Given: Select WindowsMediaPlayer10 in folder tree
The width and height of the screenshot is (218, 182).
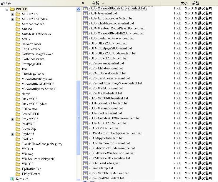Looking at the screenshot, I should coord(39,159).
